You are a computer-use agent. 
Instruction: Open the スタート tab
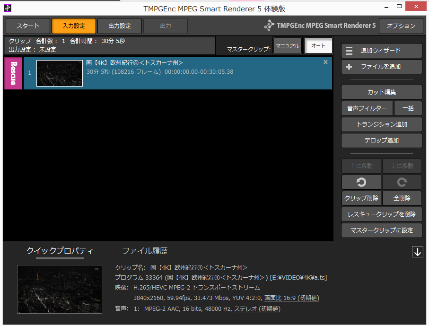point(28,26)
